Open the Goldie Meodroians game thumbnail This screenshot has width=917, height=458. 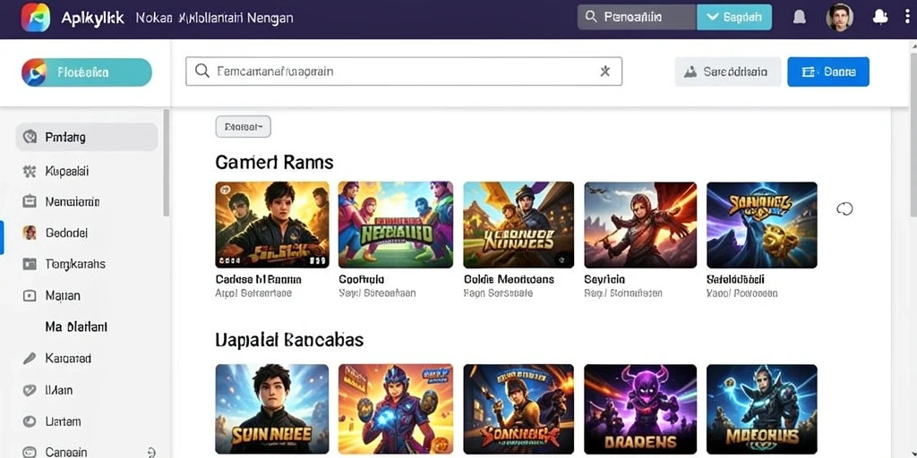[518, 225]
